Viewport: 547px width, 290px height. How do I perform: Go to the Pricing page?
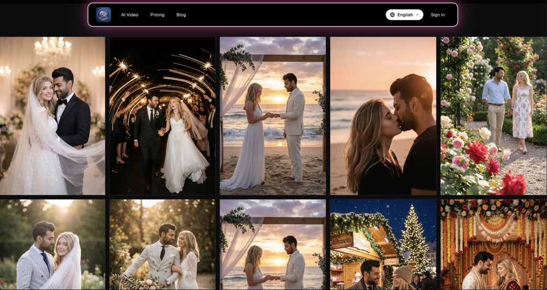pyautogui.click(x=158, y=15)
